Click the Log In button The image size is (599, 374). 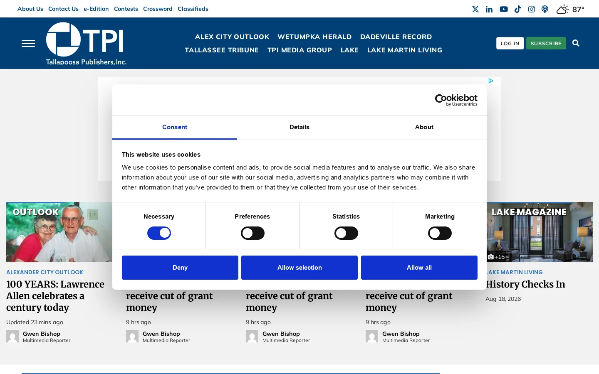click(x=510, y=43)
